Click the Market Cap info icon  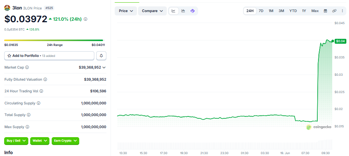27,67
